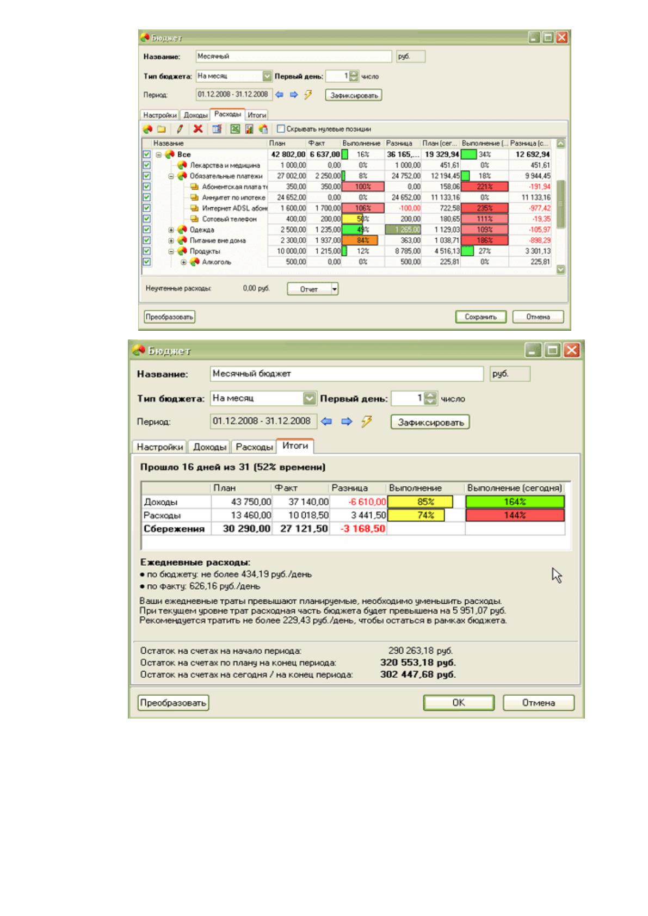This screenshot has width=648, height=916.
Task: Open Тип бюджета dropdown in upper window
Action: (267, 76)
